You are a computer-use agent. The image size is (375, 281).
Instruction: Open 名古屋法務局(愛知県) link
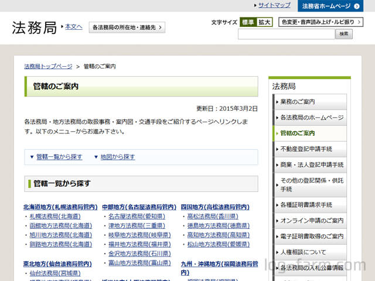[x=137, y=217]
